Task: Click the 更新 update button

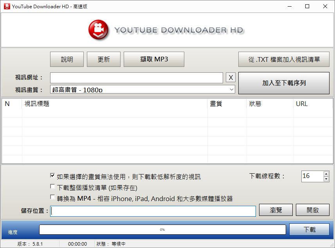Action: click(104, 59)
